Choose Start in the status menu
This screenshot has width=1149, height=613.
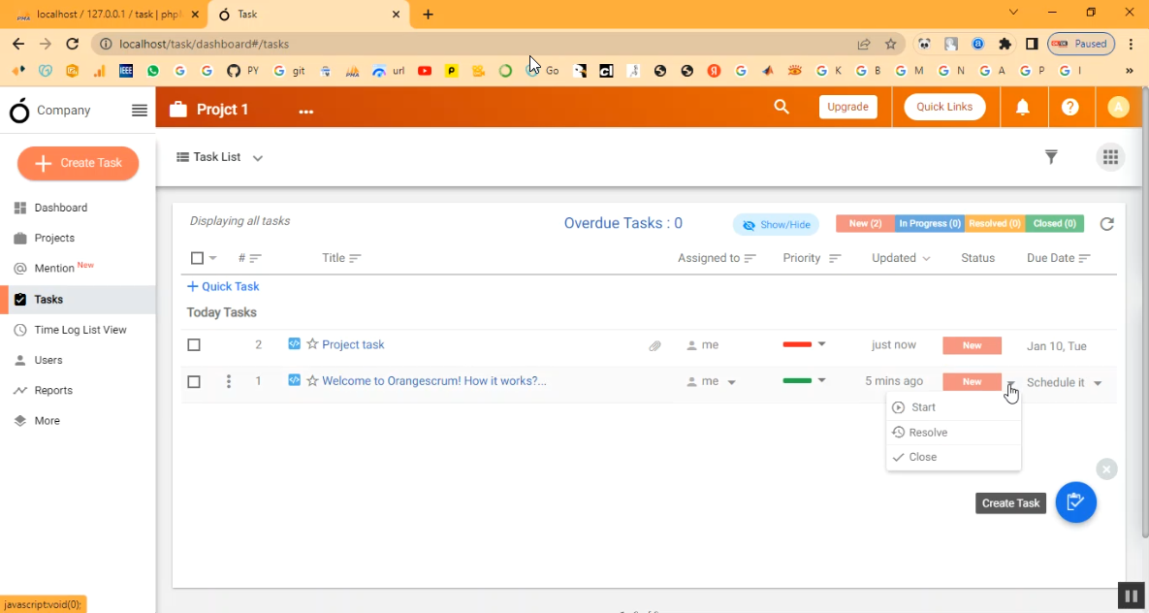[923, 407]
